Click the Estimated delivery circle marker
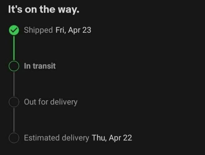The height and width of the screenshot is (155, 205). tap(14, 138)
